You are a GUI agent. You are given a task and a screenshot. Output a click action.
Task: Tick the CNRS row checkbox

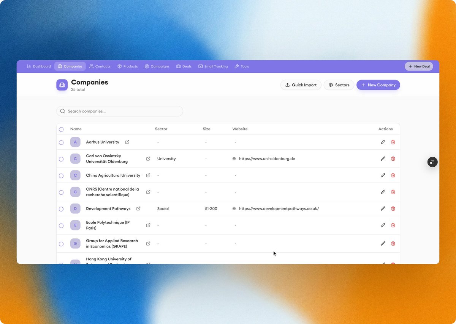[61, 193]
